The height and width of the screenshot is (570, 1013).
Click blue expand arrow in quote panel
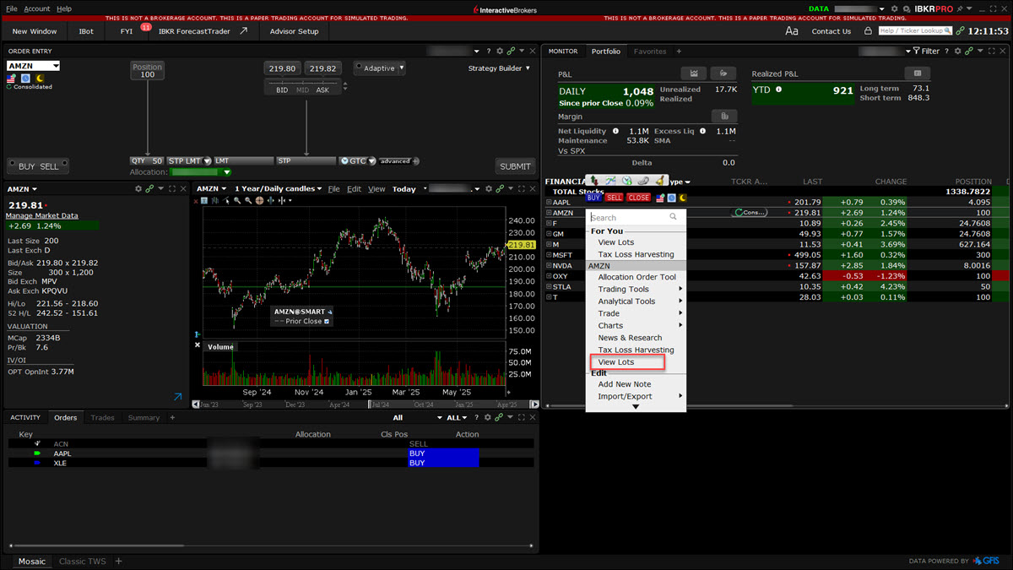177,396
